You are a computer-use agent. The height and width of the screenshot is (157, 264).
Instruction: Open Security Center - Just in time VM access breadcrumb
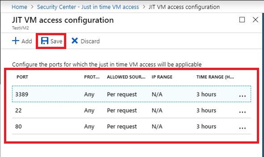pyautogui.click(x=88, y=7)
